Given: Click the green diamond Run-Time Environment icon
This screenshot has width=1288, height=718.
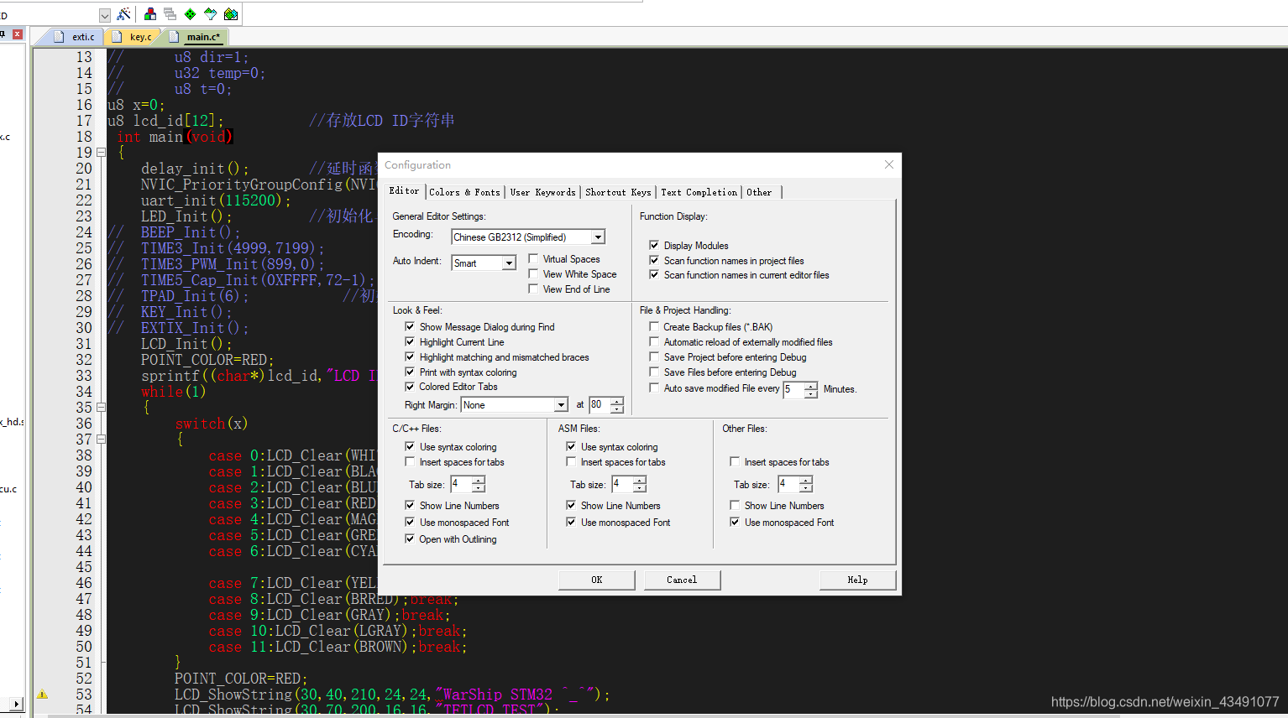Looking at the screenshot, I should pos(191,14).
